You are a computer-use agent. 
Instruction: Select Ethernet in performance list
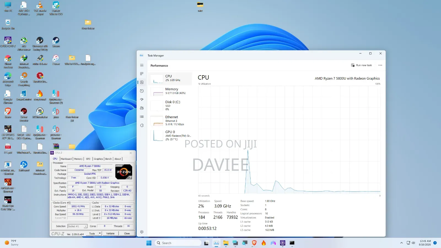coord(170,120)
